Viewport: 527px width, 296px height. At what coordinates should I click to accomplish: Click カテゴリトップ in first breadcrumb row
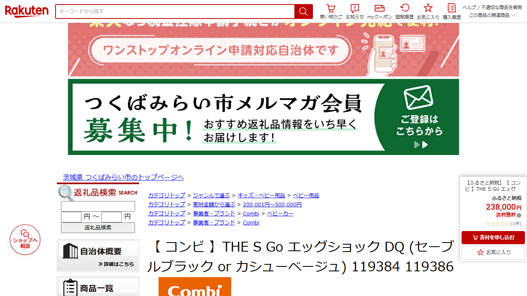pos(167,195)
